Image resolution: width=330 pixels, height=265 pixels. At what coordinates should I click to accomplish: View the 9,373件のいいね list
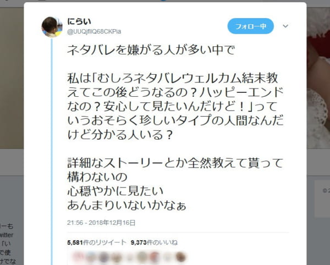tap(154, 242)
